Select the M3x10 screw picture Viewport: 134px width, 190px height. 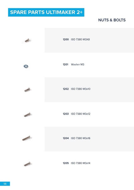click(x=27, y=90)
